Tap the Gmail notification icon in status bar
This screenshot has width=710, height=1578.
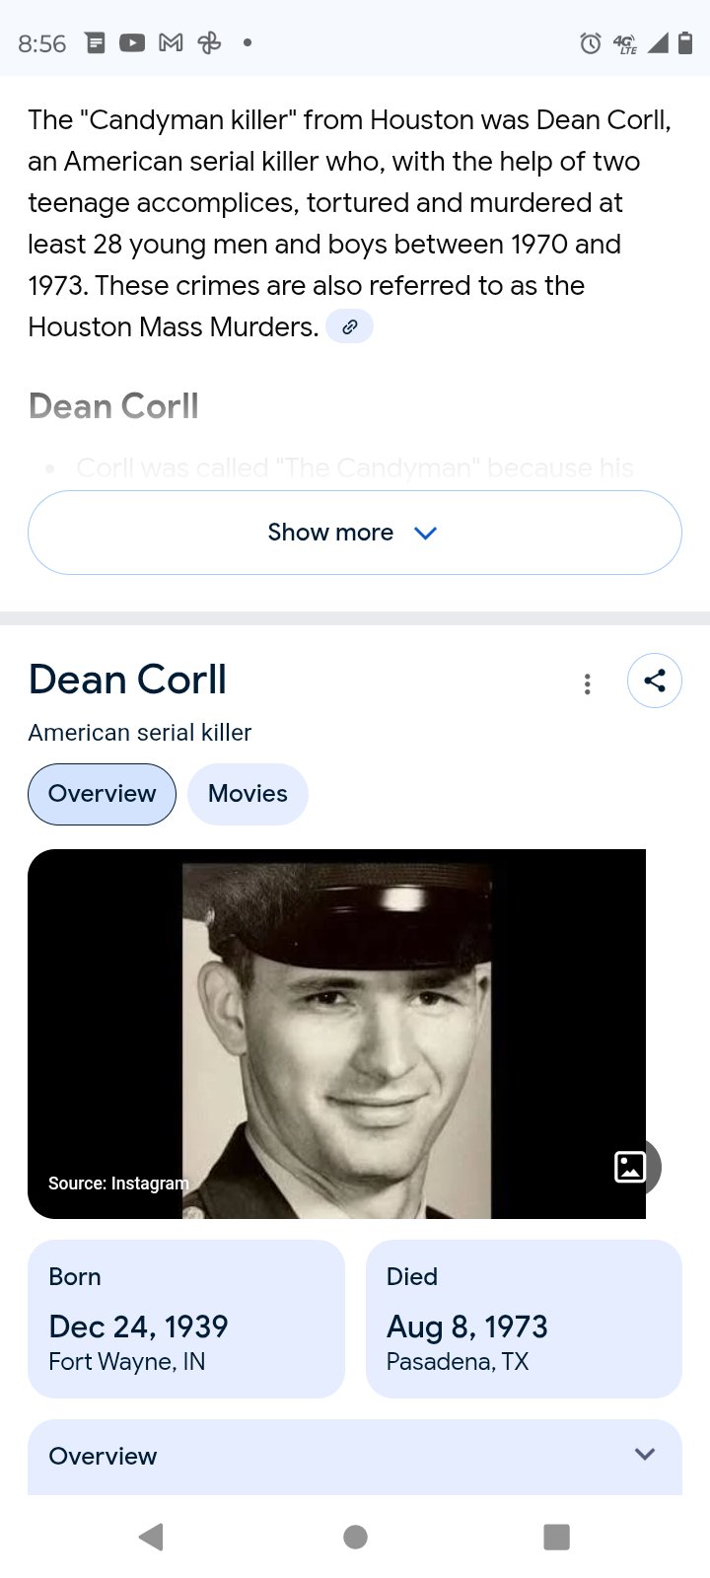tap(171, 42)
